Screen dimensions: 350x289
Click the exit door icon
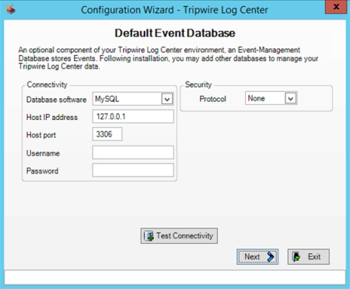(x=296, y=257)
